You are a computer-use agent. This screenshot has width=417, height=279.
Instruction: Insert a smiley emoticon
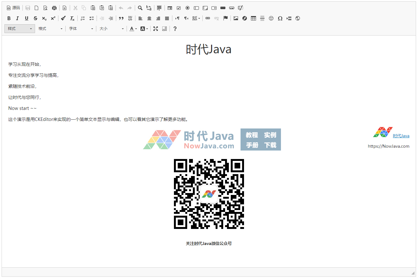coord(271,18)
